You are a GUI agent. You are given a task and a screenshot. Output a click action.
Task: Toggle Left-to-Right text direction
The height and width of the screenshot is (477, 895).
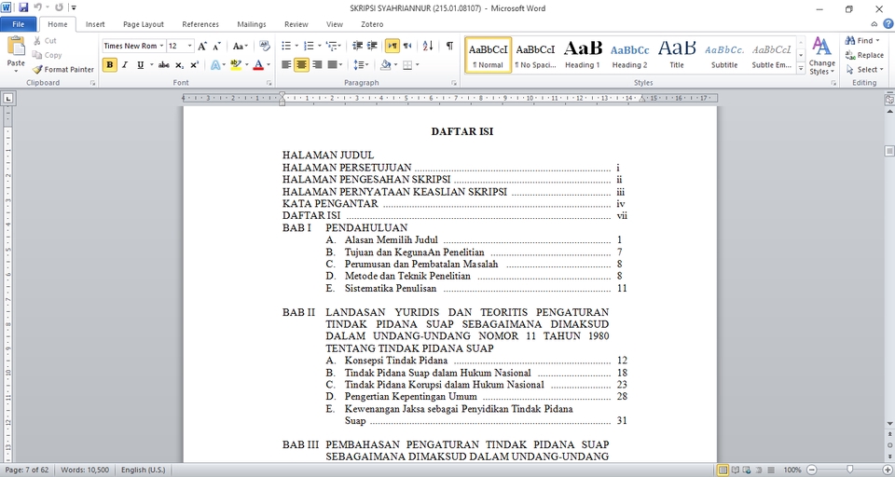[x=392, y=46]
